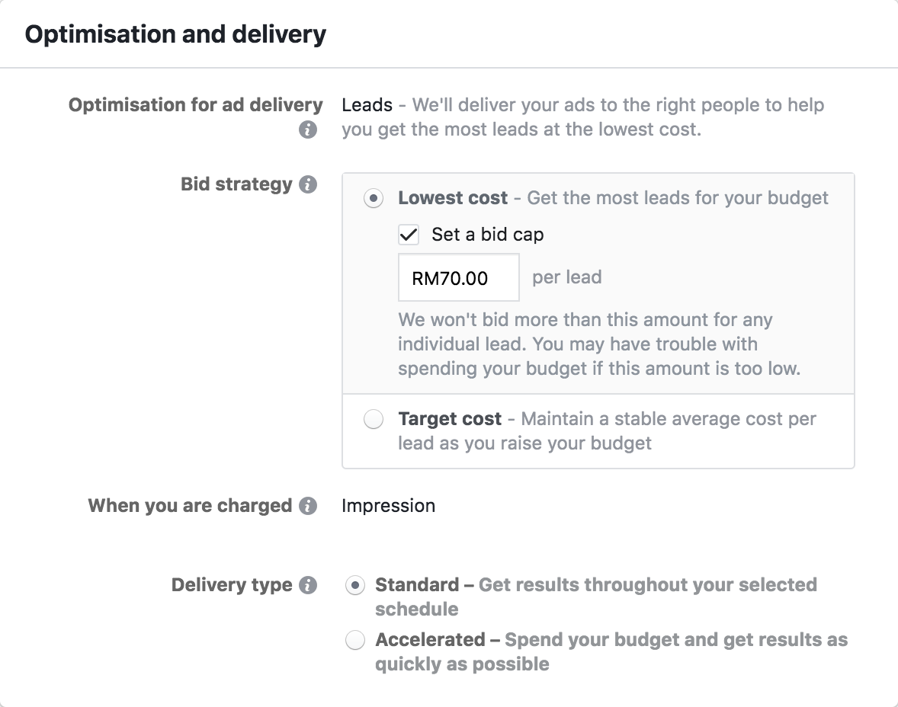Click the Leads optimisation value text
This screenshot has width=898, height=707.
(x=367, y=105)
